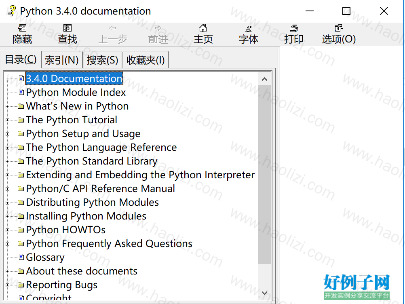Screen dimensions: 405x304
Task: Select The Python Standard Library text
Action: coord(92,161)
